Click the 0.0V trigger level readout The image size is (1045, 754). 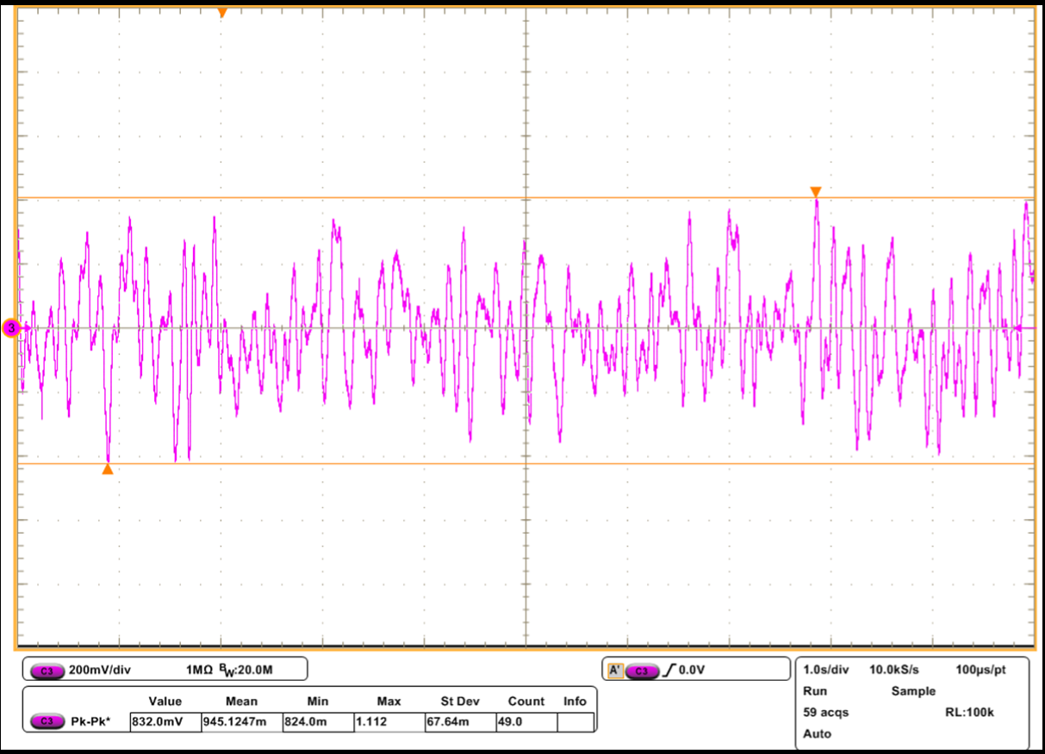point(693,670)
